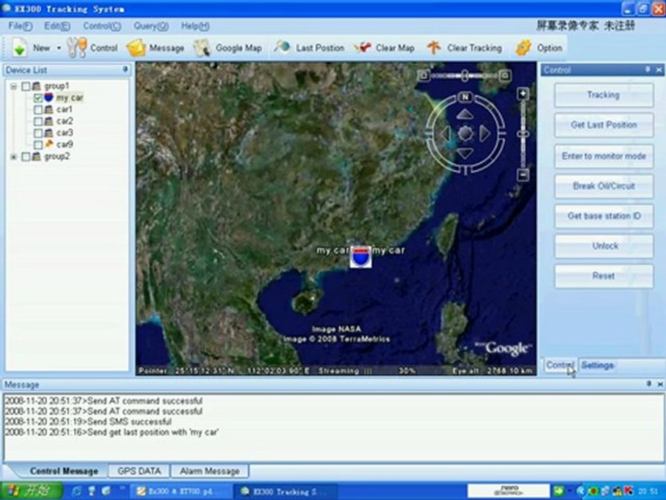Image resolution: width=666 pixels, height=500 pixels.
Task: Click the vertical zoom slider handle
Action: [523, 134]
